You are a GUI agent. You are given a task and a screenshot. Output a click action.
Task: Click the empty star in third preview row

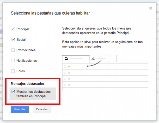(69, 79)
